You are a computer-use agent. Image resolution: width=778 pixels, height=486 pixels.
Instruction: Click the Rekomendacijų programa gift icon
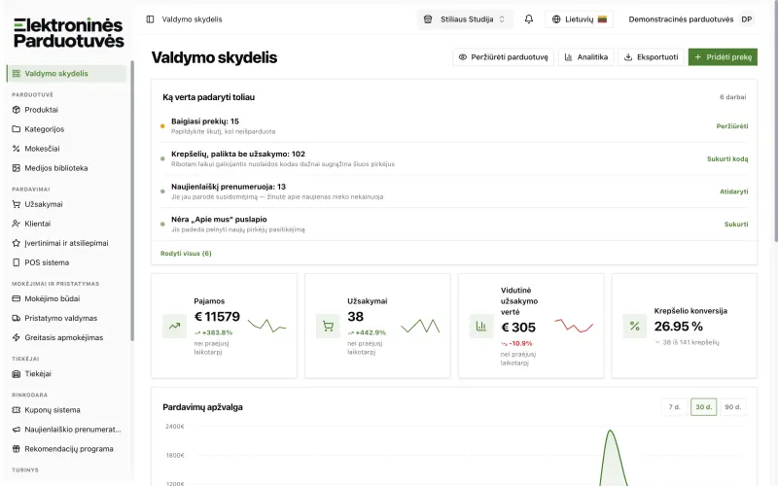click(x=17, y=449)
